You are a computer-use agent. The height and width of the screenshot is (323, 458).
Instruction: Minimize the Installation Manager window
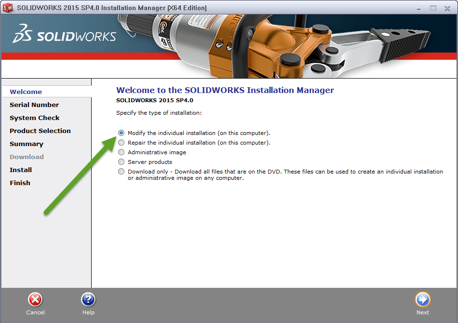(x=418, y=8)
